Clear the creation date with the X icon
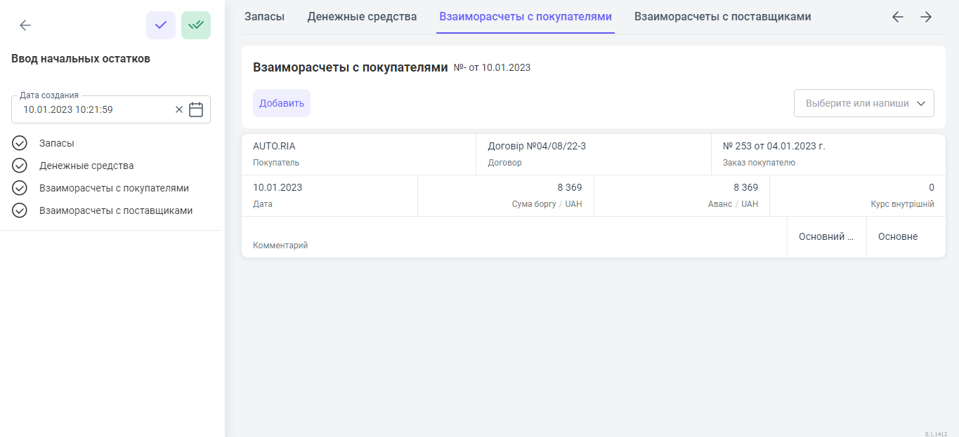Viewport: 959px width, 437px height. pyautogui.click(x=178, y=109)
